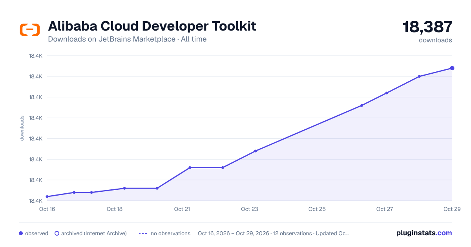The width and height of the screenshot is (471, 247).
Task: Click the first data point at Oct 16
Action: click(x=47, y=196)
